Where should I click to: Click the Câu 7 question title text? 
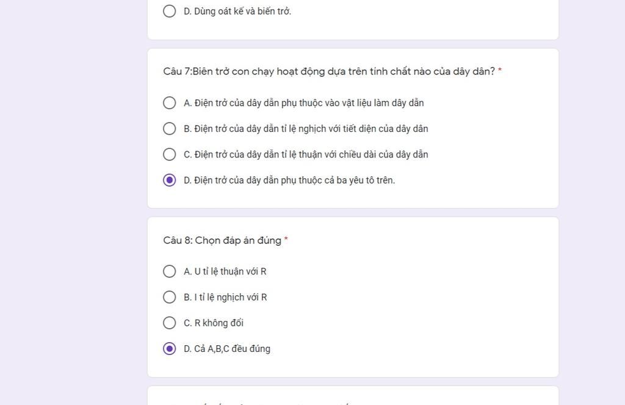(x=329, y=71)
